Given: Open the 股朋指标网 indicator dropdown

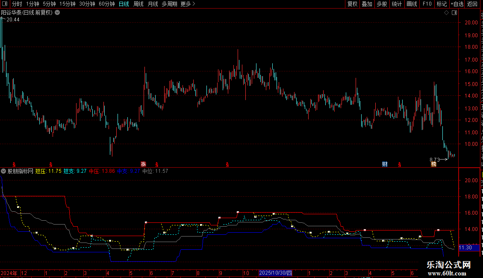Looking at the screenshot, I should coord(3,171).
